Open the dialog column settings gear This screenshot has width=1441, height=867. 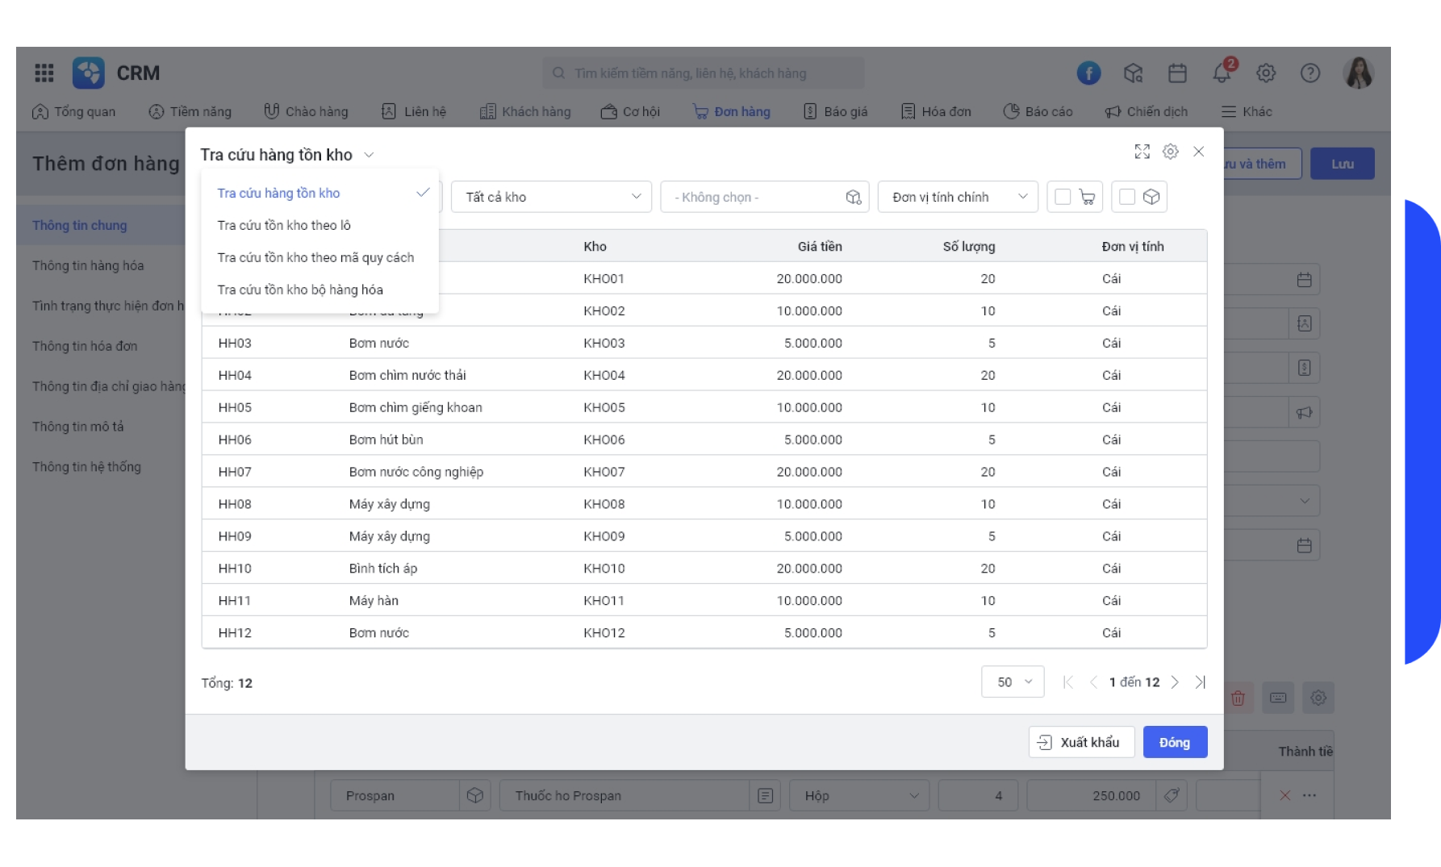point(1171,152)
